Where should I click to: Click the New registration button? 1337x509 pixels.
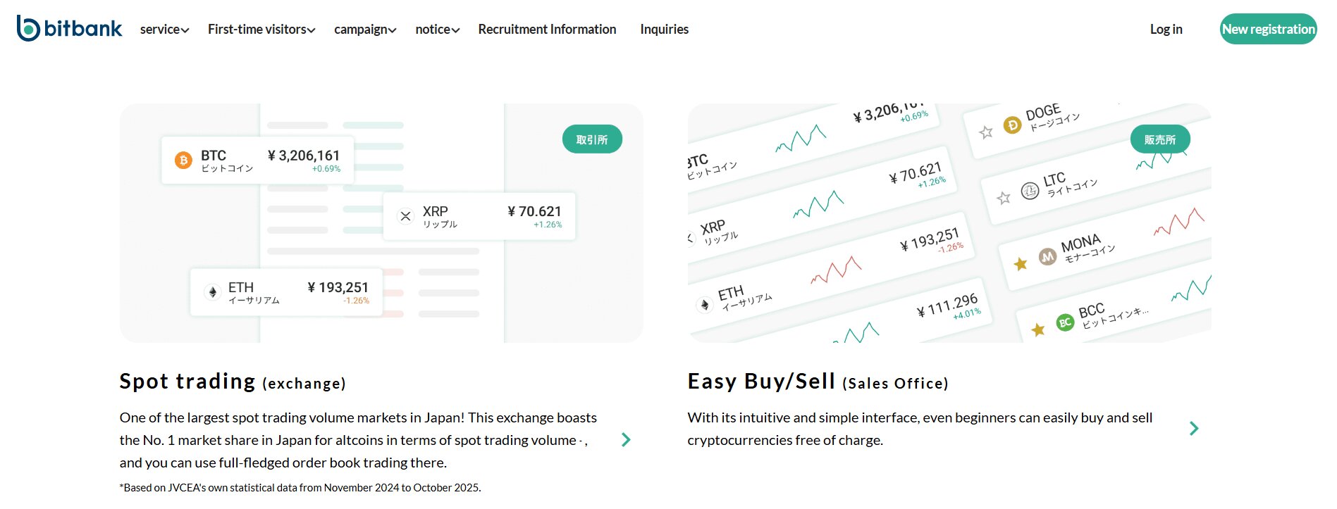1267,29
